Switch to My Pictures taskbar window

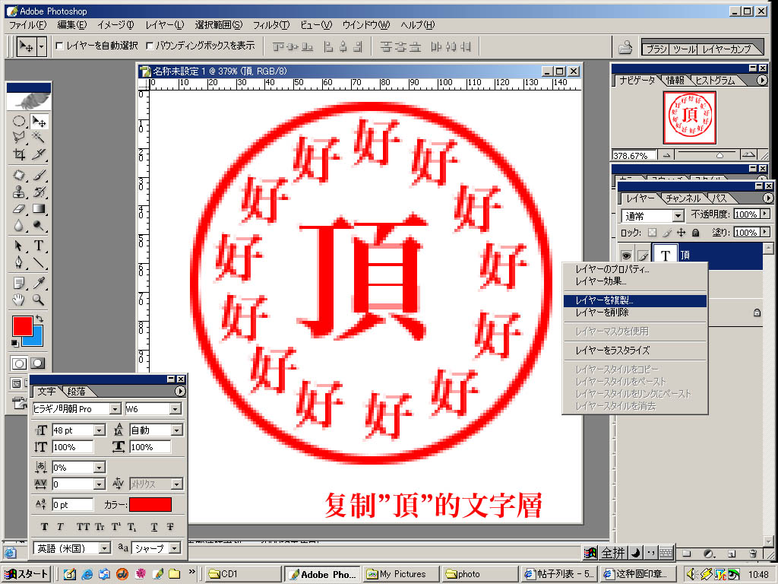point(401,574)
